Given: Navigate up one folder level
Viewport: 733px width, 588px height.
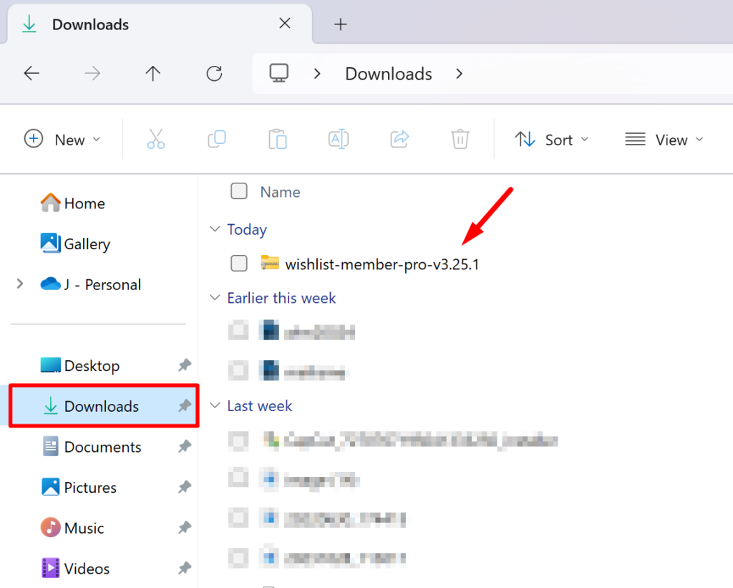Looking at the screenshot, I should [153, 74].
